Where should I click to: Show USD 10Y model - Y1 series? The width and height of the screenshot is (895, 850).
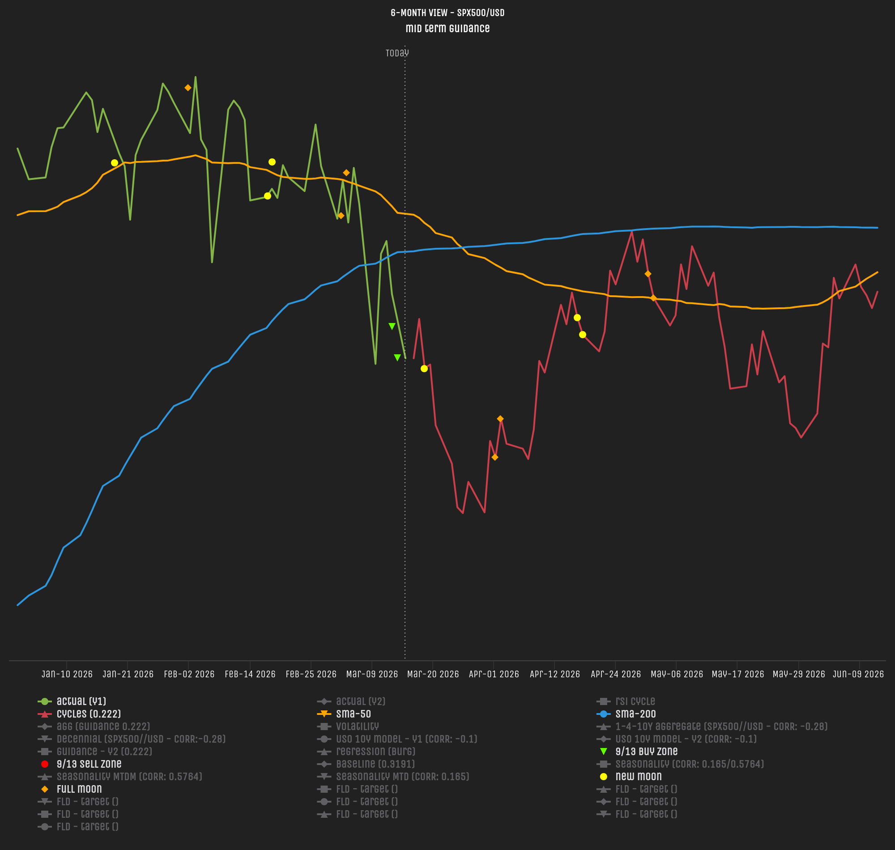coord(406,739)
